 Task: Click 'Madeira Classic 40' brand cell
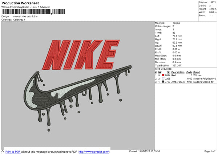(203, 82)
